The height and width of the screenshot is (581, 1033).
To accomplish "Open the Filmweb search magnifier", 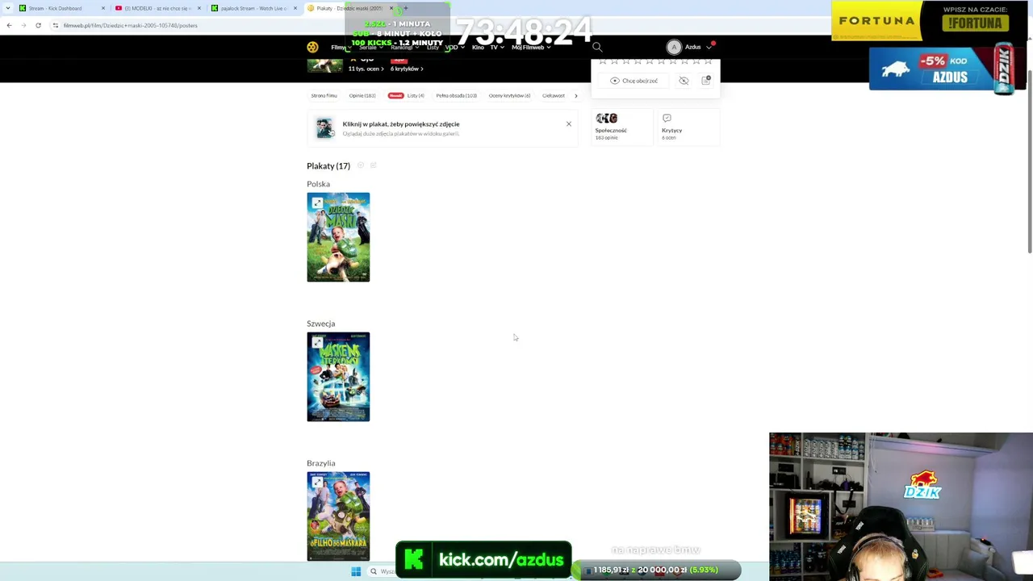I will click(x=597, y=47).
